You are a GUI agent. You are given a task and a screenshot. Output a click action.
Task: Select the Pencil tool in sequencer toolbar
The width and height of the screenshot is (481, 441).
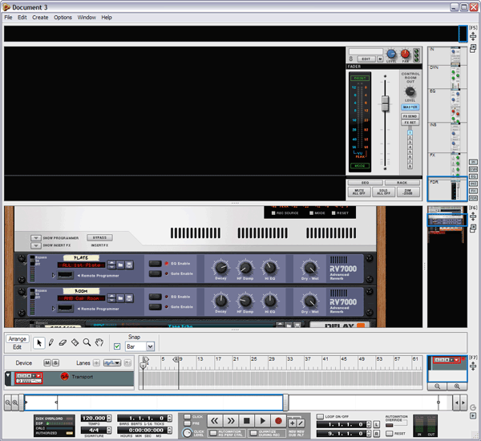click(x=51, y=342)
